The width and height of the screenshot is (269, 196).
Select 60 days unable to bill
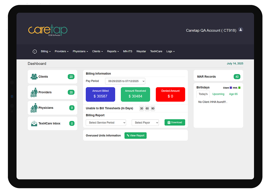(147, 108)
